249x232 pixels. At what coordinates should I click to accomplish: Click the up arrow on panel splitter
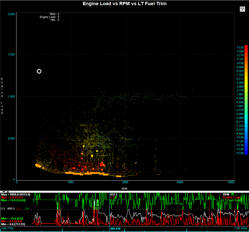coord(8,192)
